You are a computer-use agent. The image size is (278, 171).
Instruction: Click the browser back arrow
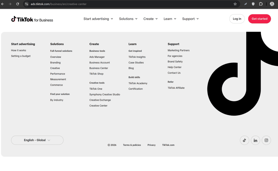(3, 4)
